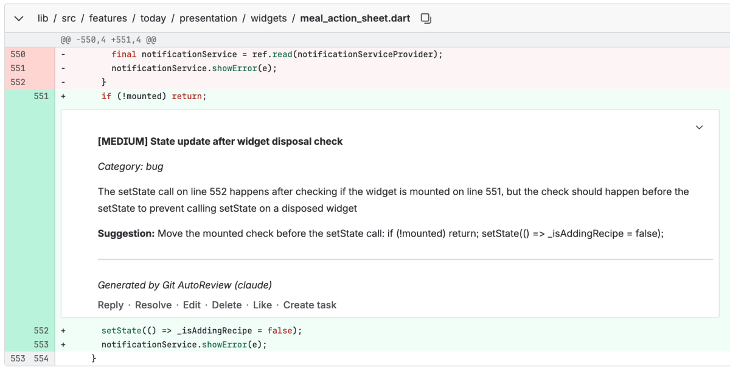Open the features folder breadcrumb
Viewport: 730px width, 374px height.
click(x=108, y=18)
